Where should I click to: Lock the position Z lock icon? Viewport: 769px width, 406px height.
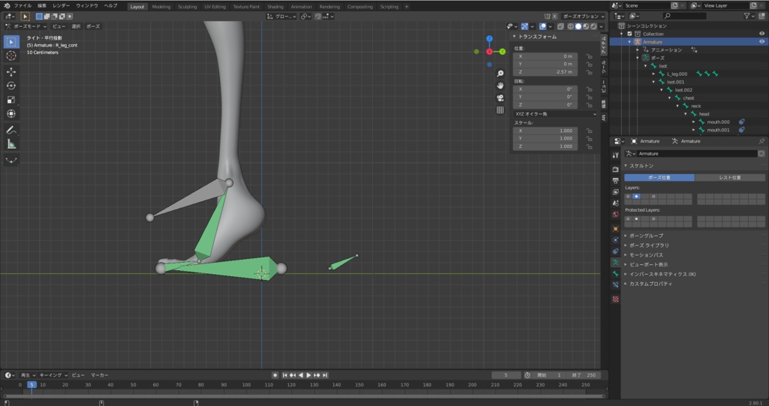click(x=589, y=72)
